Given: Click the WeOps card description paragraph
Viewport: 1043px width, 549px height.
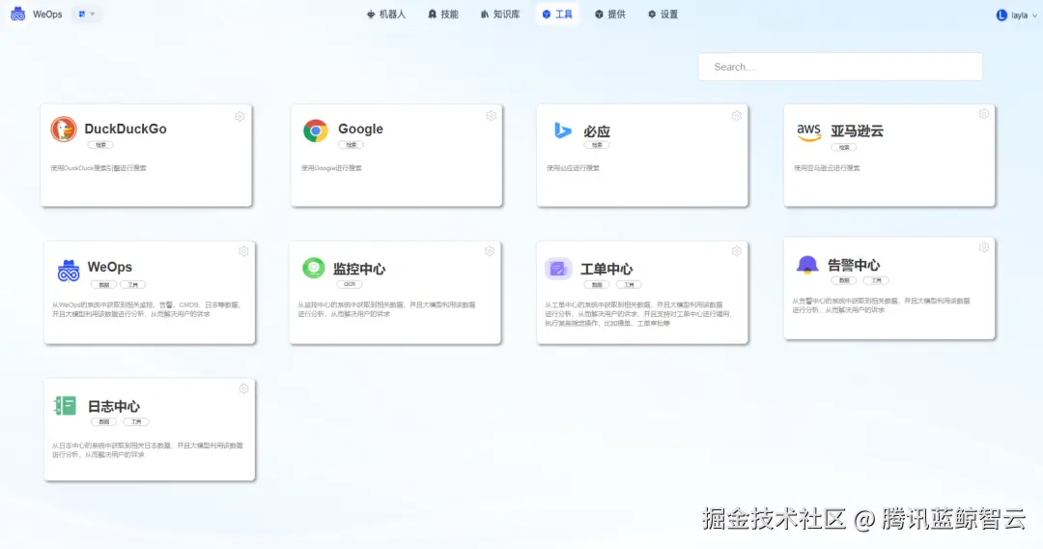Looking at the screenshot, I should [x=147, y=309].
